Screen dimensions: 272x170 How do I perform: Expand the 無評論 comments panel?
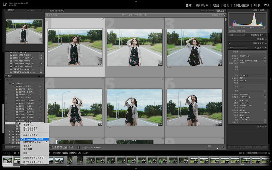(x=266, y=126)
